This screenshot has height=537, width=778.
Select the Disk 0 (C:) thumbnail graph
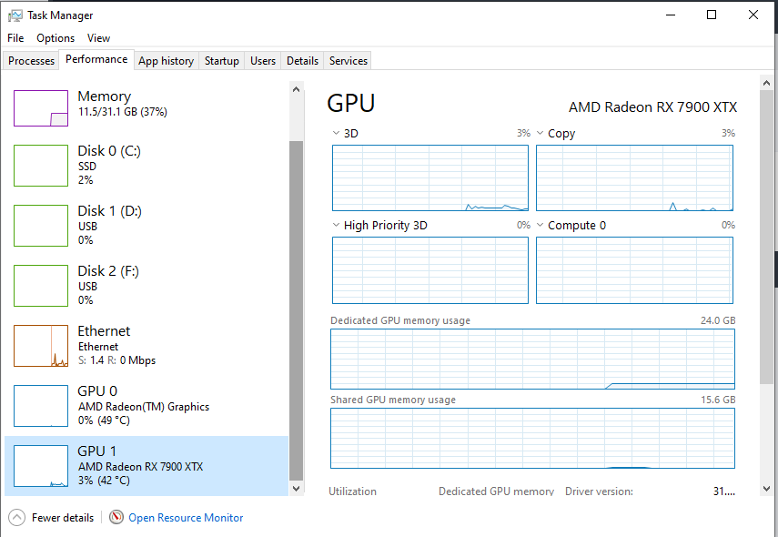pyautogui.click(x=41, y=166)
